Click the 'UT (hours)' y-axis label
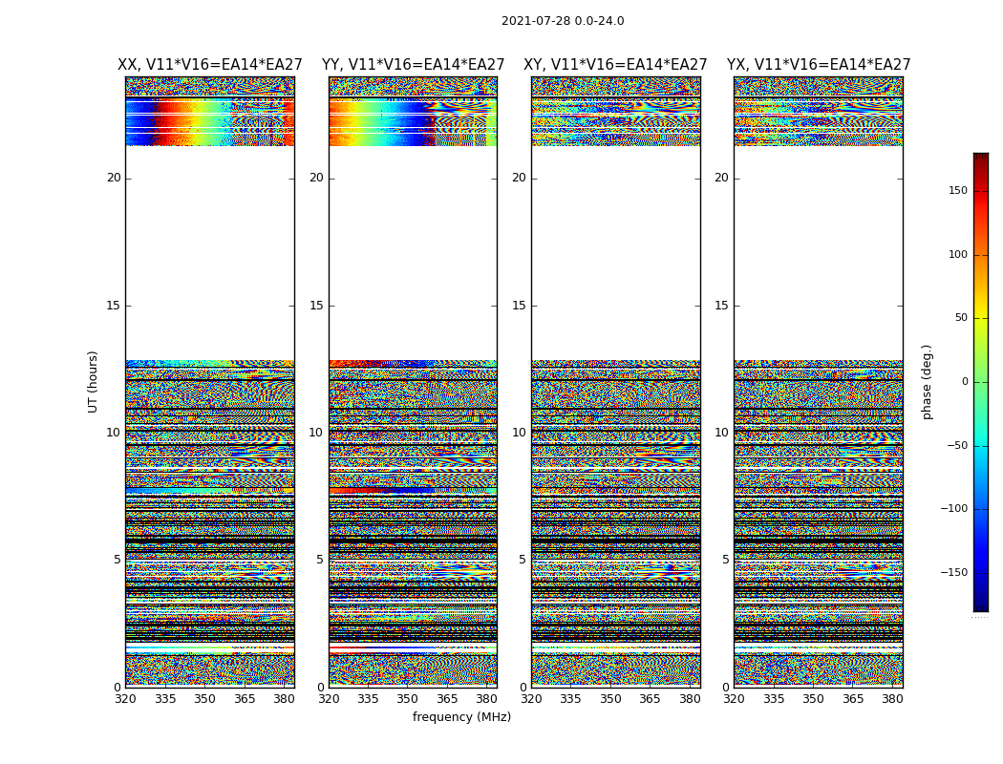Viewport: 1003px width, 764px height. [x=93, y=382]
